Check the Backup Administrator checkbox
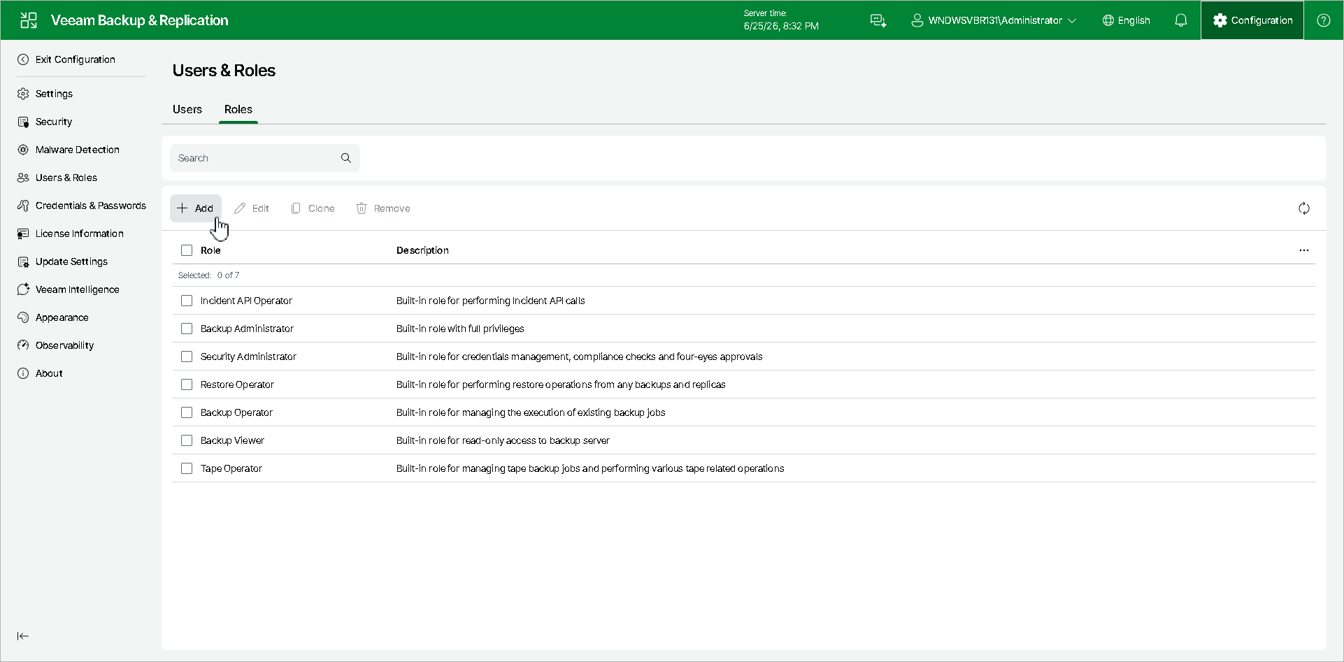Screen dimensions: 1344x662 [x=187, y=329]
